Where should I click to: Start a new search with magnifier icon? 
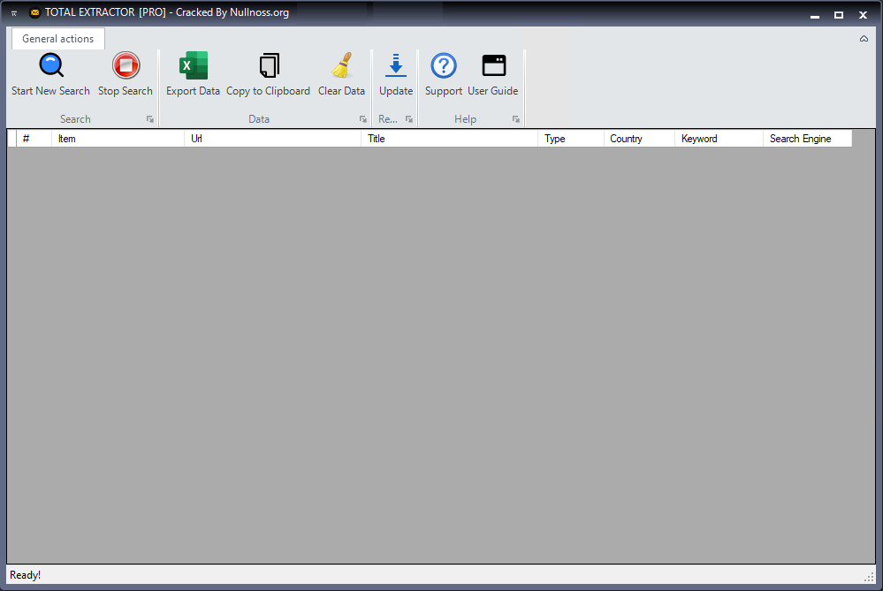tap(50, 74)
